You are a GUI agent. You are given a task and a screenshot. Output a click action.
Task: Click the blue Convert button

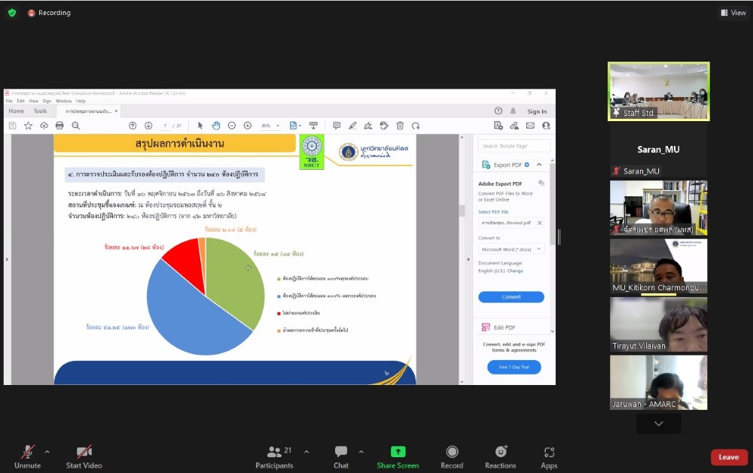click(x=511, y=297)
